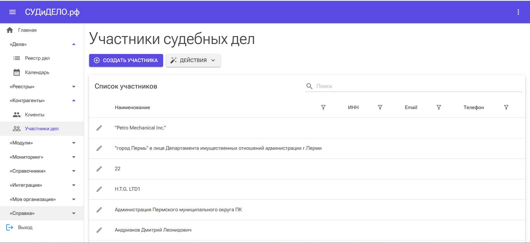
Task: Filter by Наименование column
Action: [x=323, y=107]
